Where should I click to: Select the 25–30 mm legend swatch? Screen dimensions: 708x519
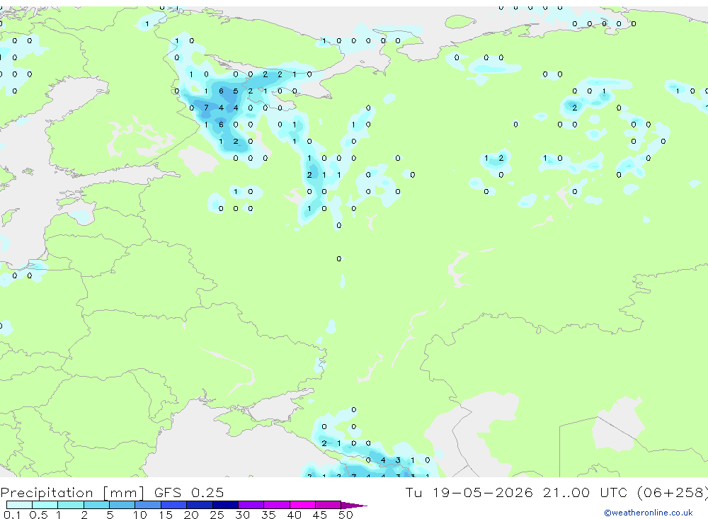click(x=225, y=505)
